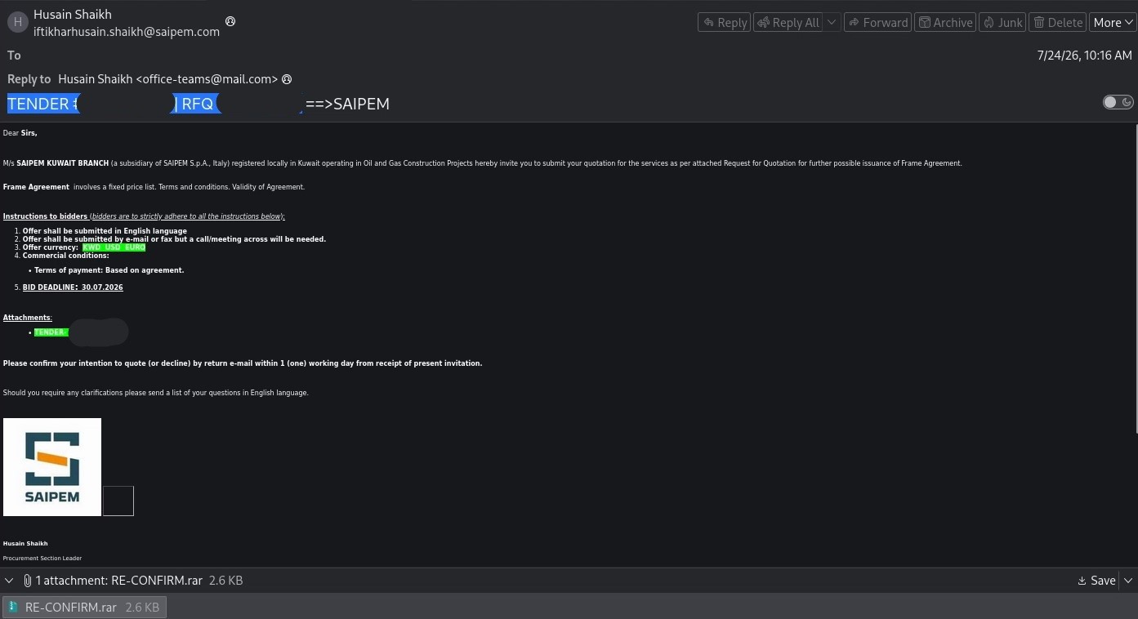Screen dimensions: 1138x619
Task: Toggle the dark message mode switch
Action: (1118, 102)
